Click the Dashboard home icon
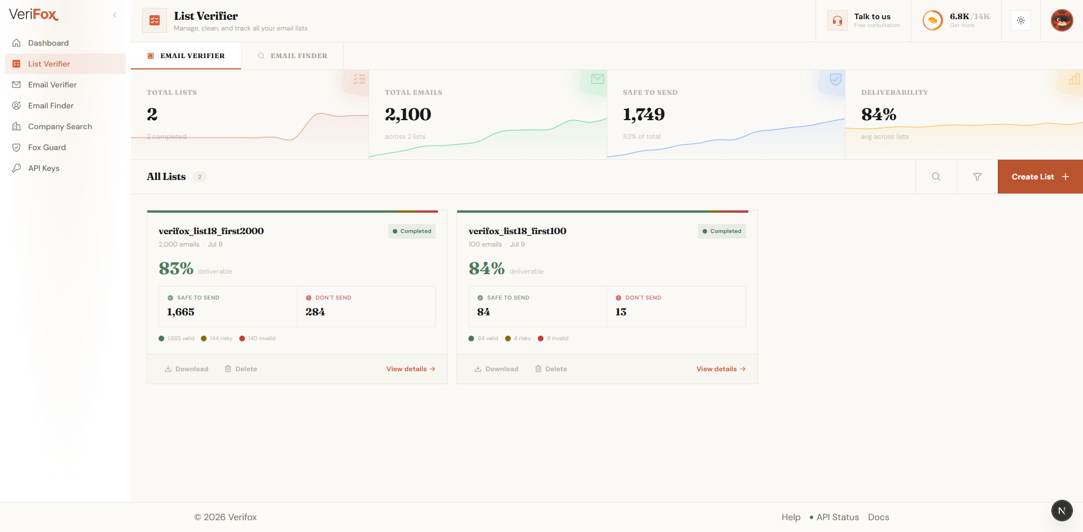 click(x=16, y=43)
